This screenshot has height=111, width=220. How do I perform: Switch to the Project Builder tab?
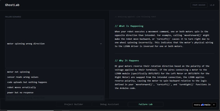pyautogui.click(x=74, y=104)
